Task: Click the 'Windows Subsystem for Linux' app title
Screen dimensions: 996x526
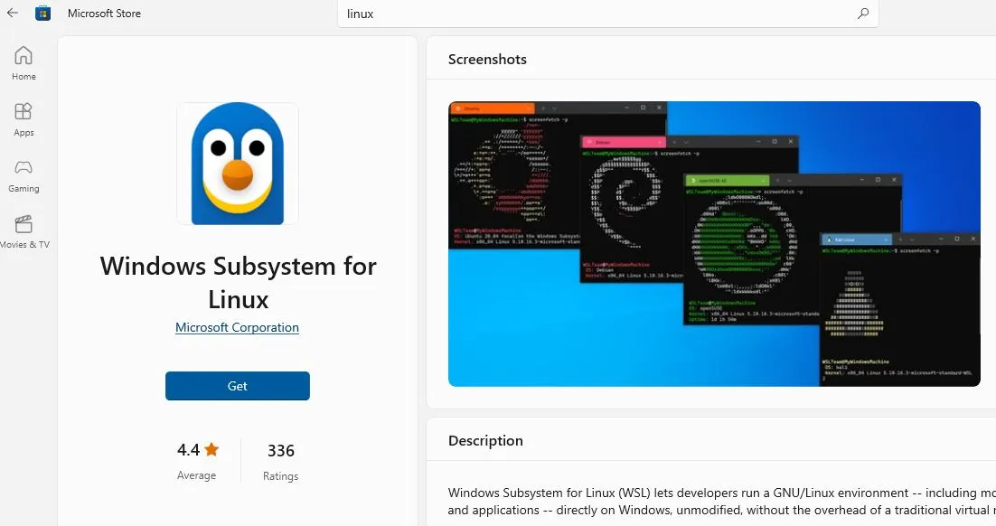Action: pos(239,283)
